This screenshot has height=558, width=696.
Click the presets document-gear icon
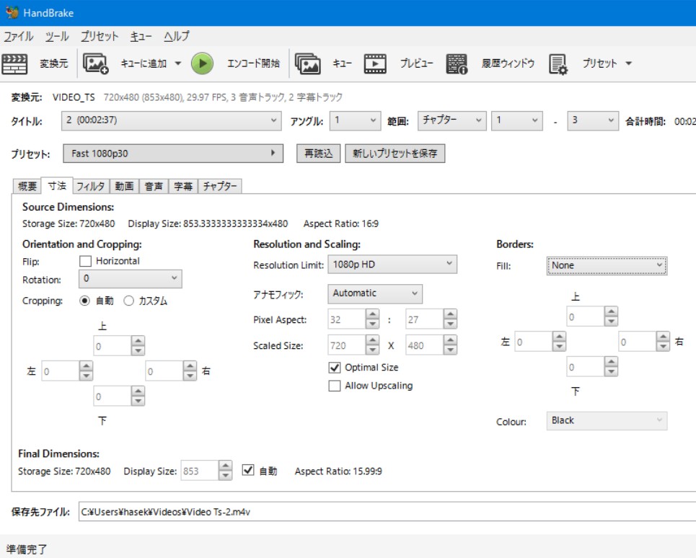pyautogui.click(x=558, y=63)
